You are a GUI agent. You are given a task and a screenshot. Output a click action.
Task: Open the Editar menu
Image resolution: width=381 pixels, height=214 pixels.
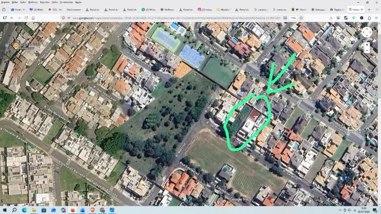pyautogui.click(x=15, y=2)
